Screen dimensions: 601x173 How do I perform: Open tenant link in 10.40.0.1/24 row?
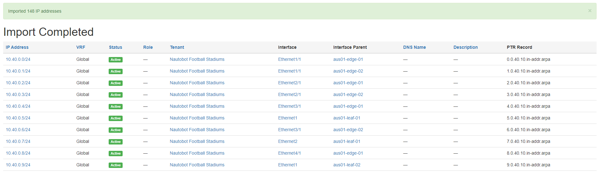[x=197, y=71]
